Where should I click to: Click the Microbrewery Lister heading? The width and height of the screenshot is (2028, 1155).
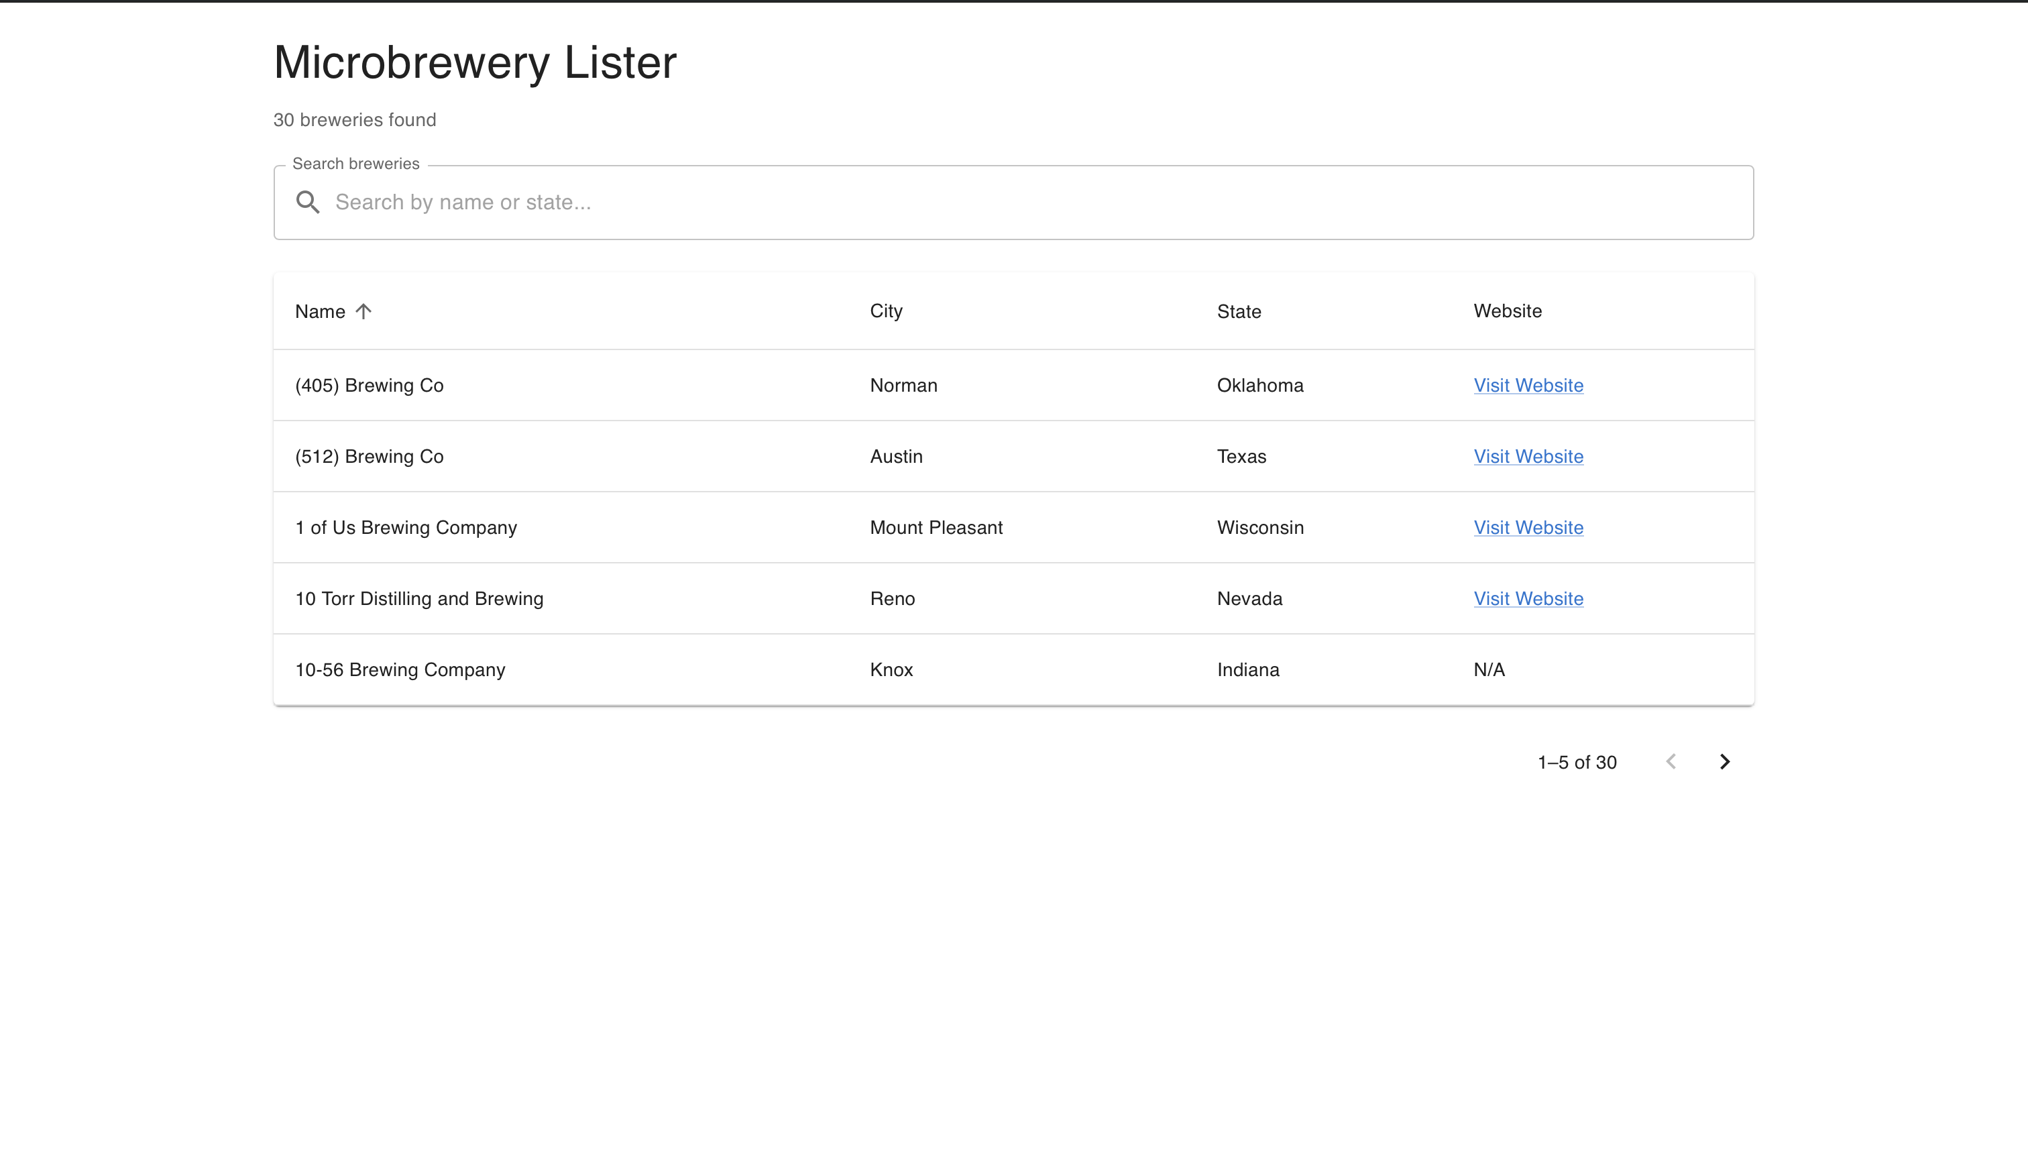pyautogui.click(x=474, y=62)
